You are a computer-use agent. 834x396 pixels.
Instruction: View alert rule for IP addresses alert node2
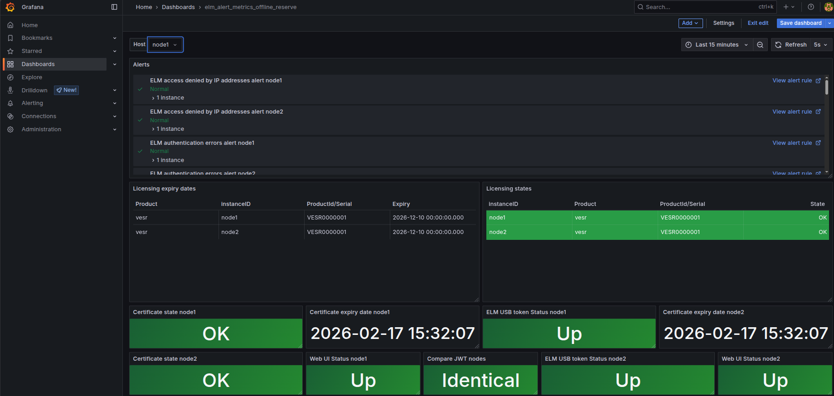click(796, 112)
